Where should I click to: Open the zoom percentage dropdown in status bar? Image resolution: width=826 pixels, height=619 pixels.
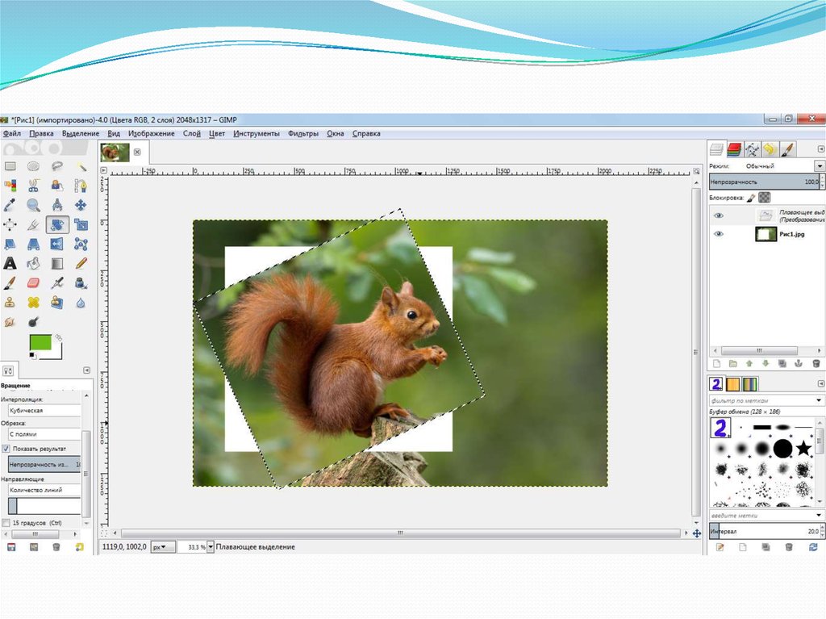tap(211, 546)
